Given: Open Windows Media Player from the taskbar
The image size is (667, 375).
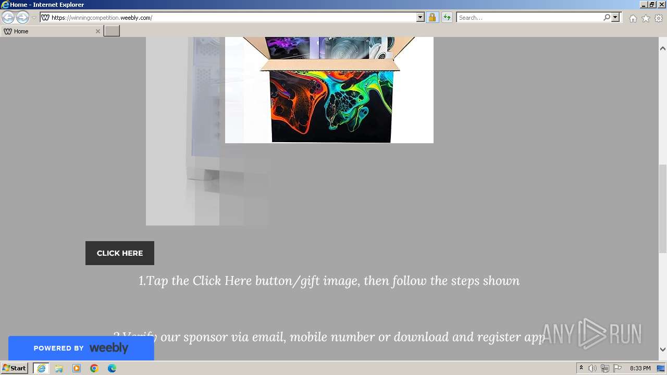Looking at the screenshot, I should point(77,368).
